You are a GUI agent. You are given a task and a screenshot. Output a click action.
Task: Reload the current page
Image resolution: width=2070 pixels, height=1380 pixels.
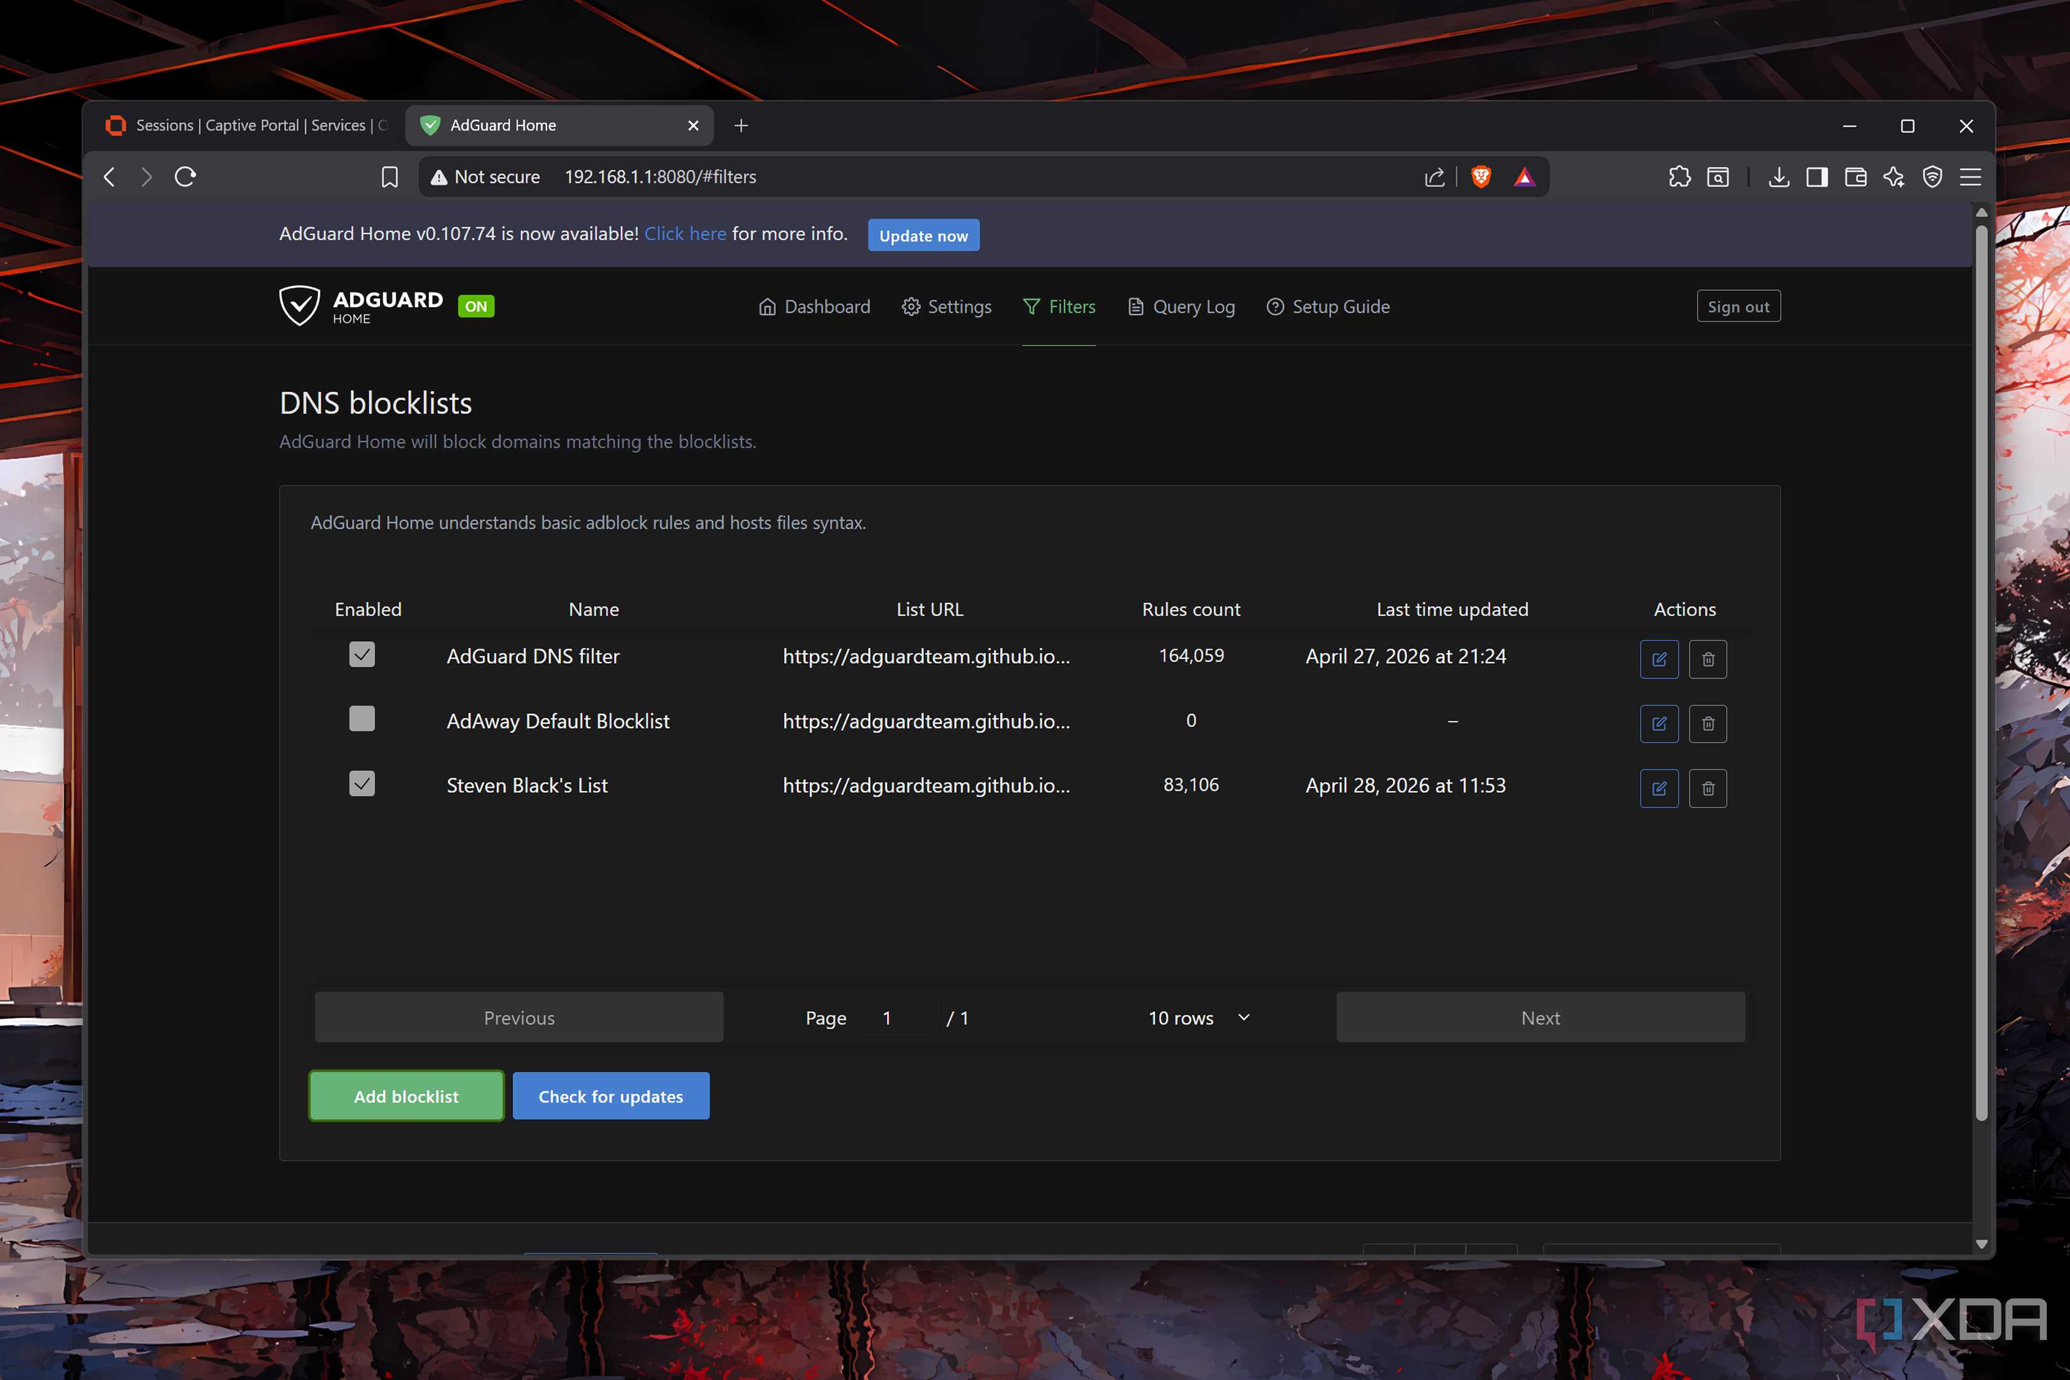click(185, 177)
